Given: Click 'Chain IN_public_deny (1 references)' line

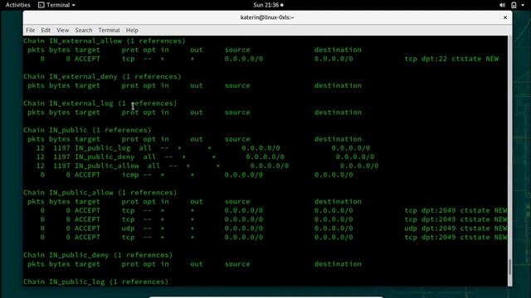Looking at the screenshot, I should pyautogui.click(x=98, y=255).
